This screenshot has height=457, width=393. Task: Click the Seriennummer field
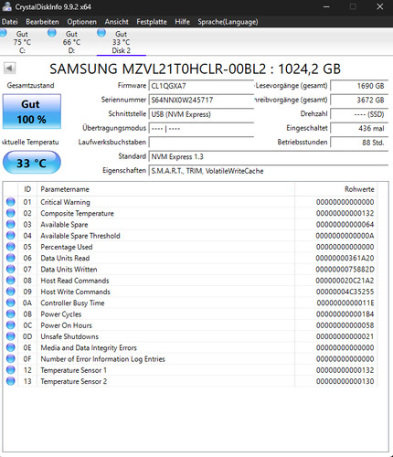tap(201, 100)
